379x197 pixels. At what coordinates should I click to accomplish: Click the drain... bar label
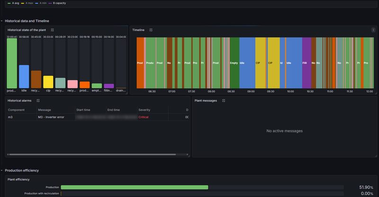pyautogui.click(x=121, y=91)
